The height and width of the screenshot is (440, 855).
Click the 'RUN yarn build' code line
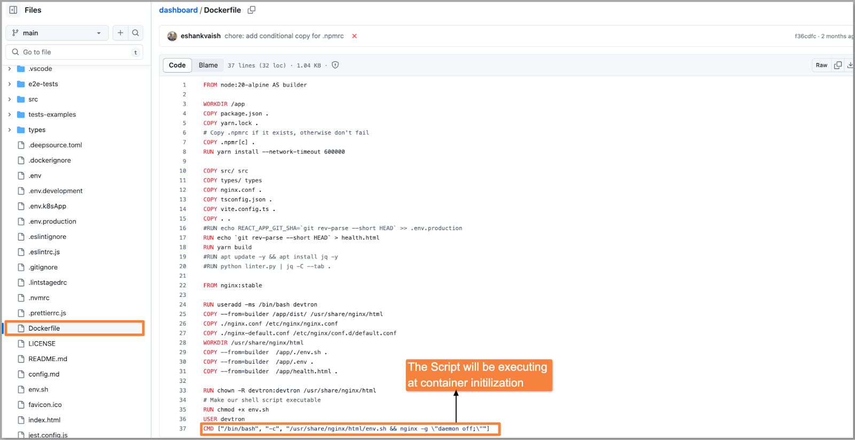tap(227, 247)
